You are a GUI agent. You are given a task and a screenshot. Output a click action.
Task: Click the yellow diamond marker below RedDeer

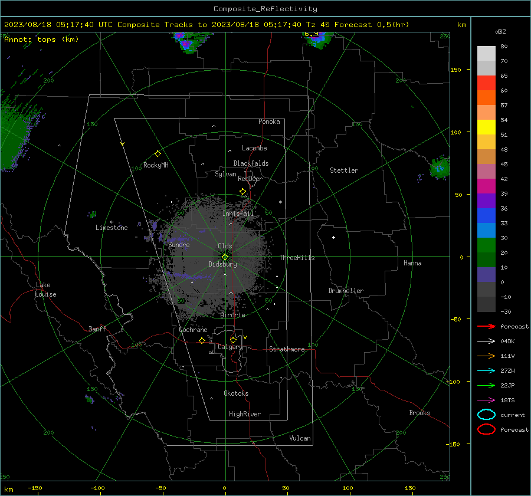242,192
